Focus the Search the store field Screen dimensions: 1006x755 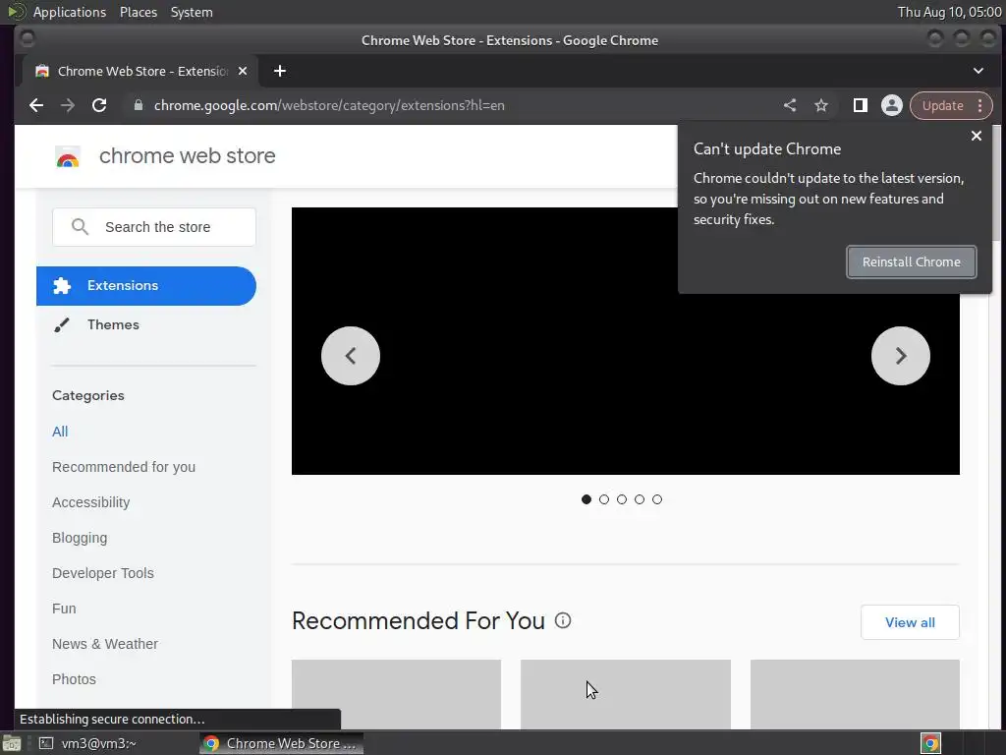pos(154,227)
